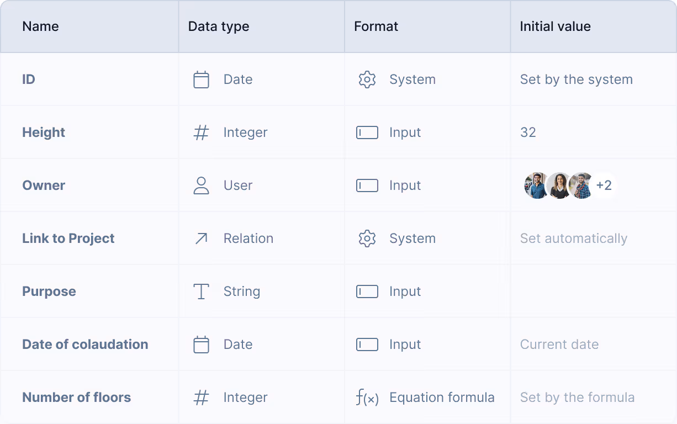Click the gear icon in the ID row
Image resolution: width=677 pixels, height=424 pixels.
(x=367, y=79)
